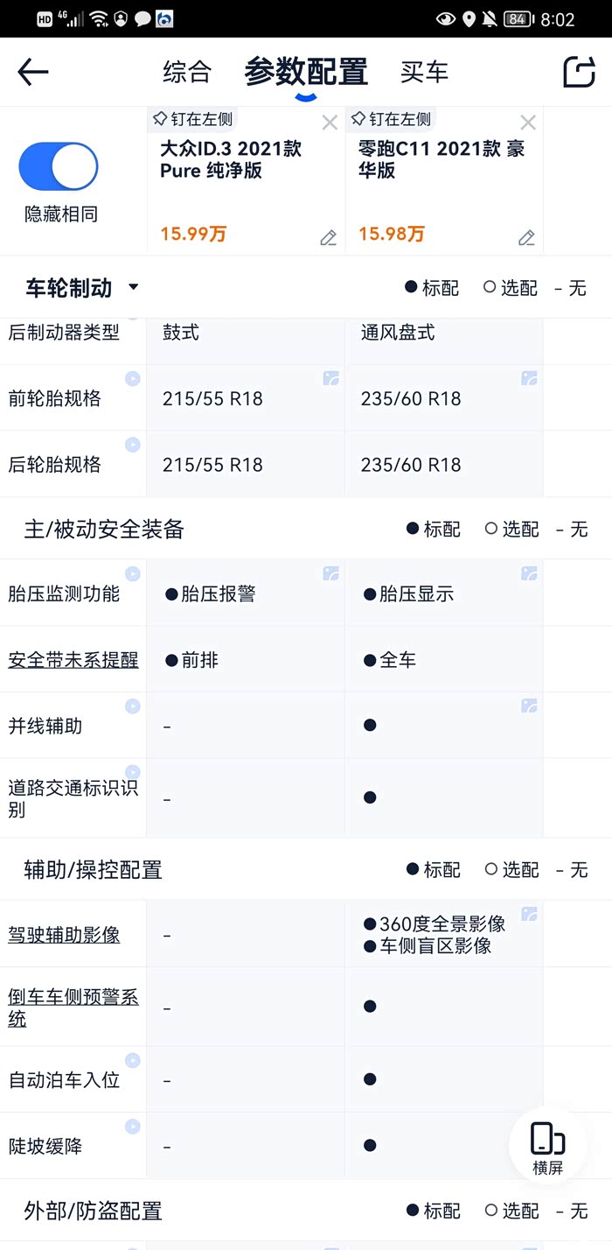This screenshot has height=1250, width=612.
Task: Play video for 陡坡缓降 row
Action: click(133, 1127)
